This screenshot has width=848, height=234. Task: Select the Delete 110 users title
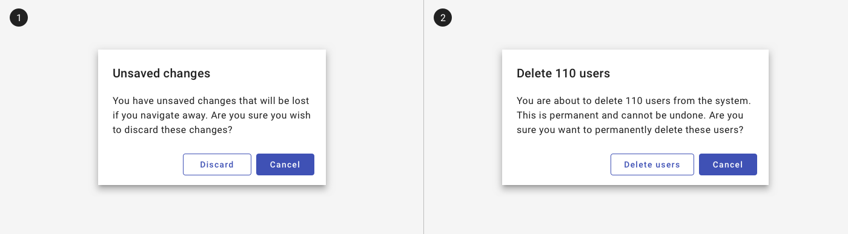(563, 74)
